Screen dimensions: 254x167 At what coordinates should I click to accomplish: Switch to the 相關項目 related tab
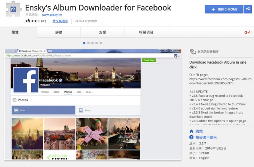pos(146,32)
